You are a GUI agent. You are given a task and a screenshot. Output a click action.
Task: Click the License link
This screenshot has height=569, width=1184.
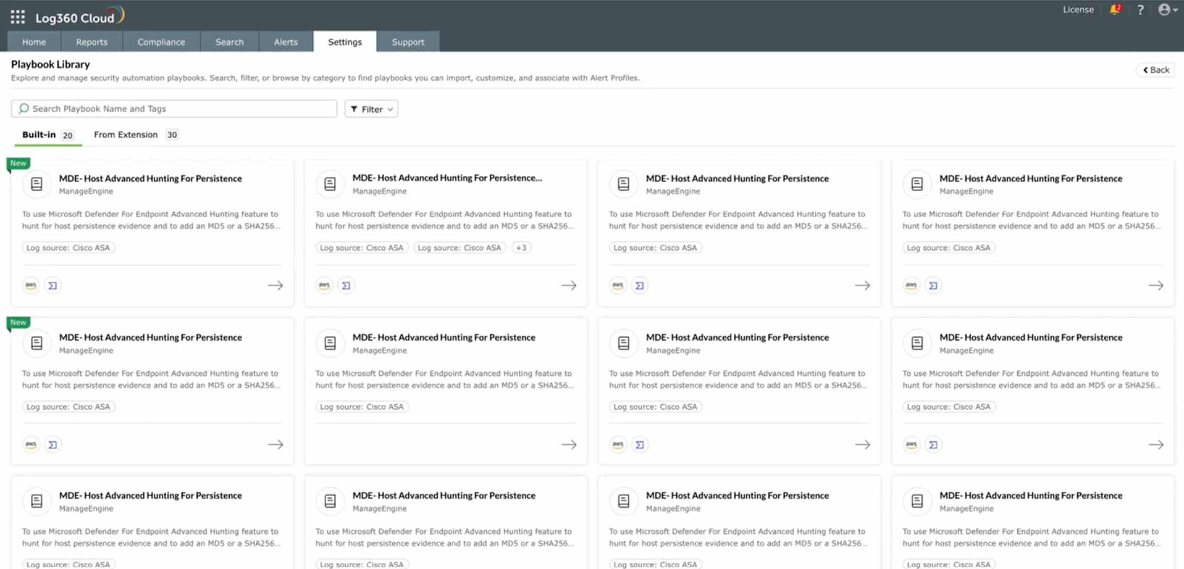click(x=1078, y=9)
